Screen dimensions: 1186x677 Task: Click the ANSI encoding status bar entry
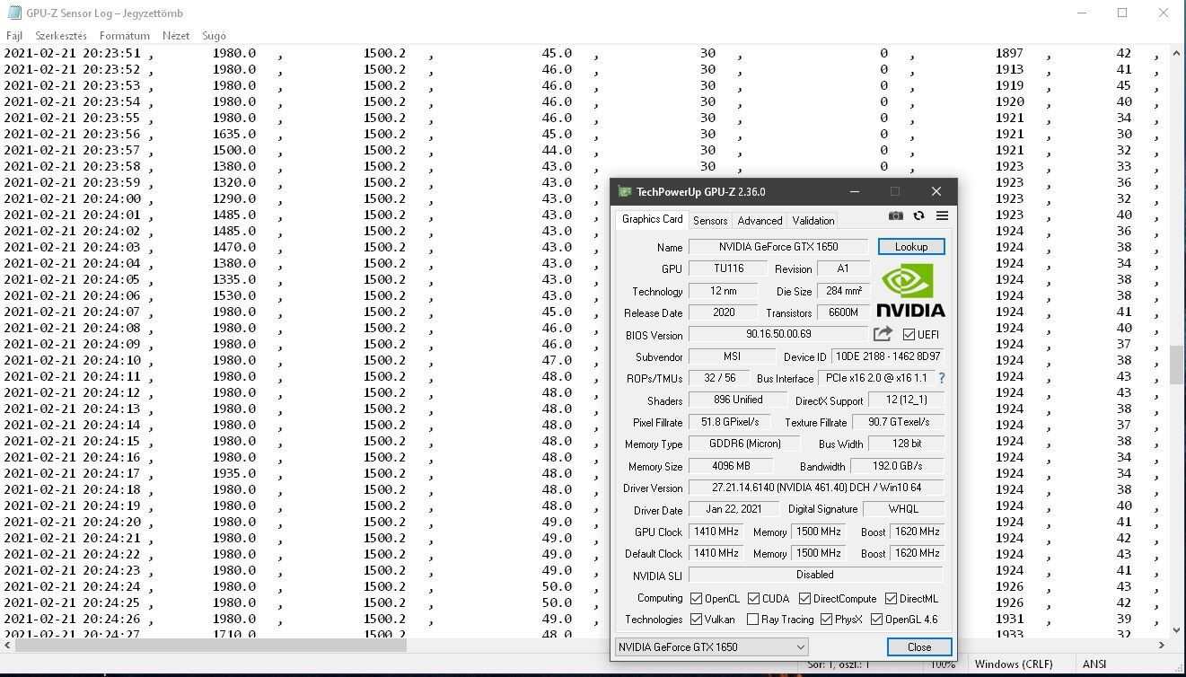click(1094, 664)
